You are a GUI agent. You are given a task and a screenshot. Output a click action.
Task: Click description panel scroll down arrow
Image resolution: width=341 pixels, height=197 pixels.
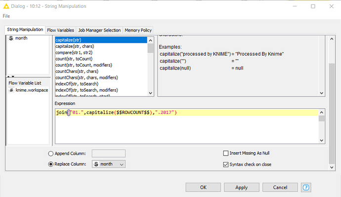322,93
